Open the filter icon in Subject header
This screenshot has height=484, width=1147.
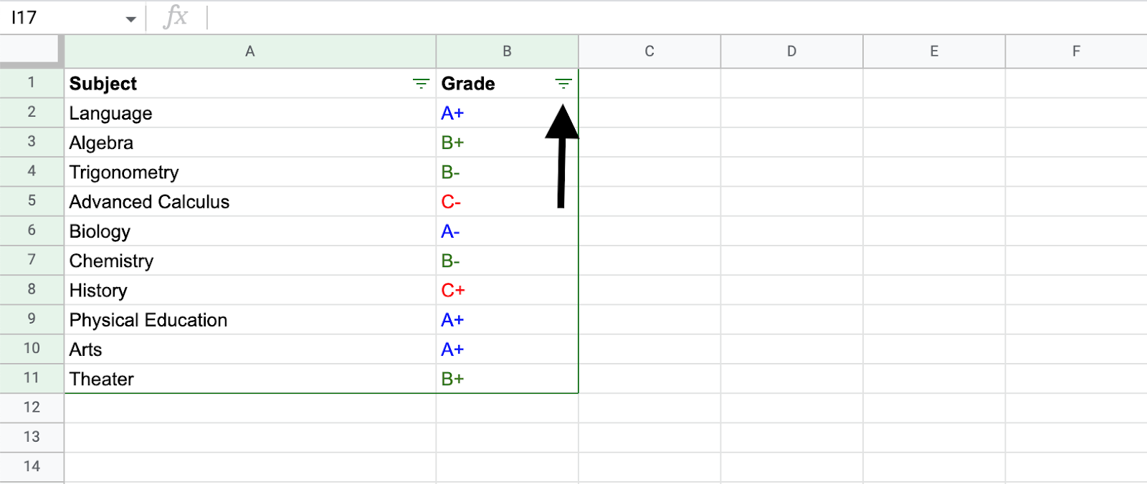pyautogui.click(x=421, y=84)
